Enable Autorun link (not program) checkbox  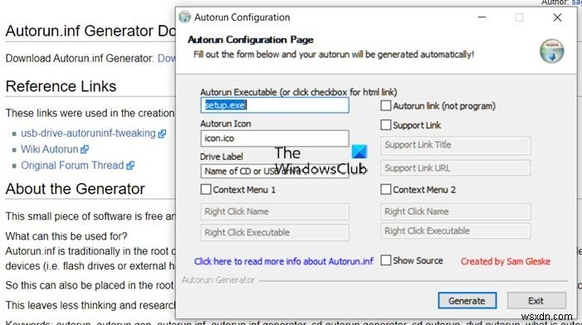[x=386, y=105]
